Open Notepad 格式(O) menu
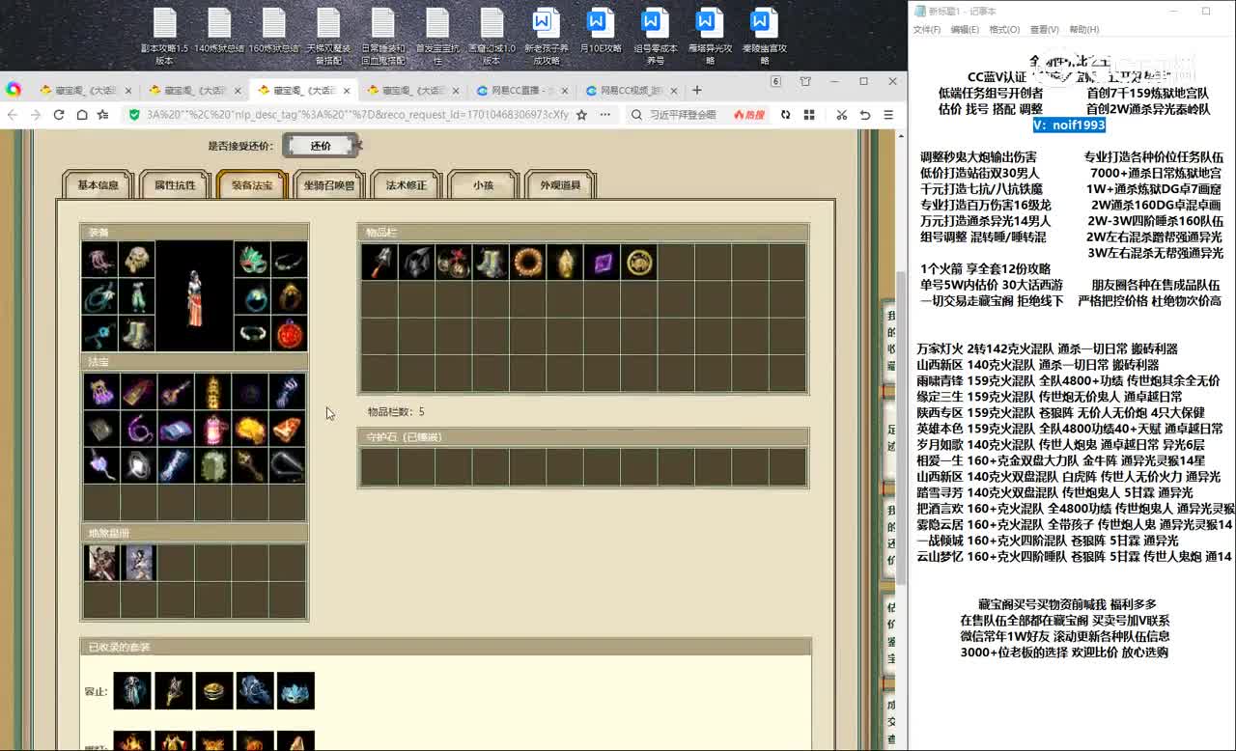The image size is (1236, 751). pos(1004,30)
